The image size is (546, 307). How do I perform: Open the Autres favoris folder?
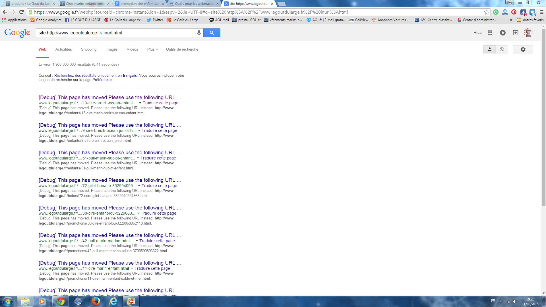[x=530, y=20]
